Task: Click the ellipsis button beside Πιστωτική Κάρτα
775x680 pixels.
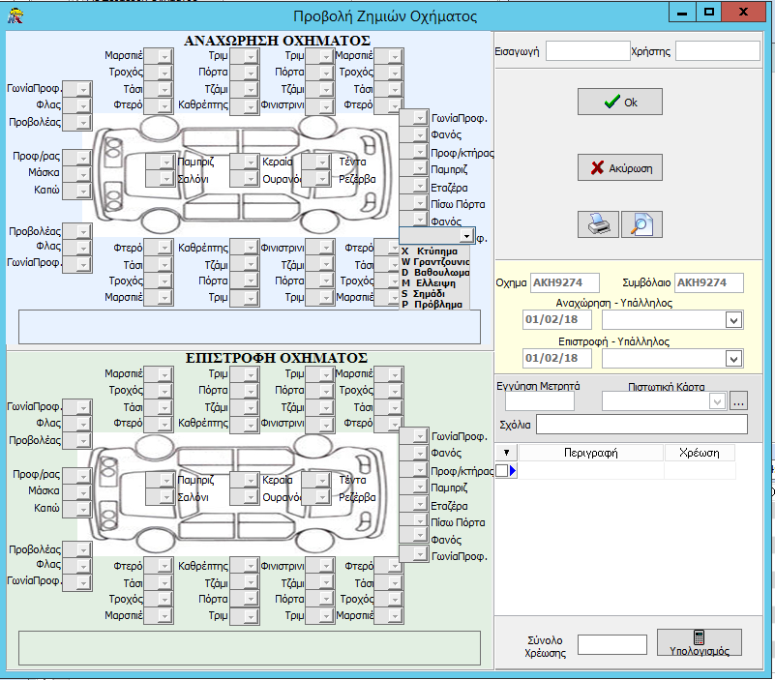Action: (738, 401)
